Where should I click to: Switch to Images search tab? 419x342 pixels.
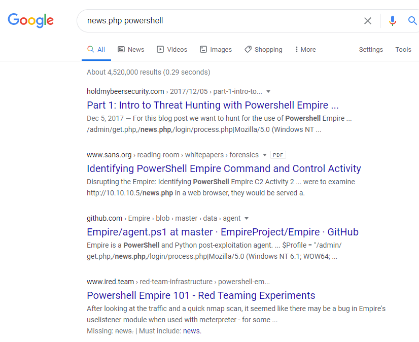pos(216,49)
